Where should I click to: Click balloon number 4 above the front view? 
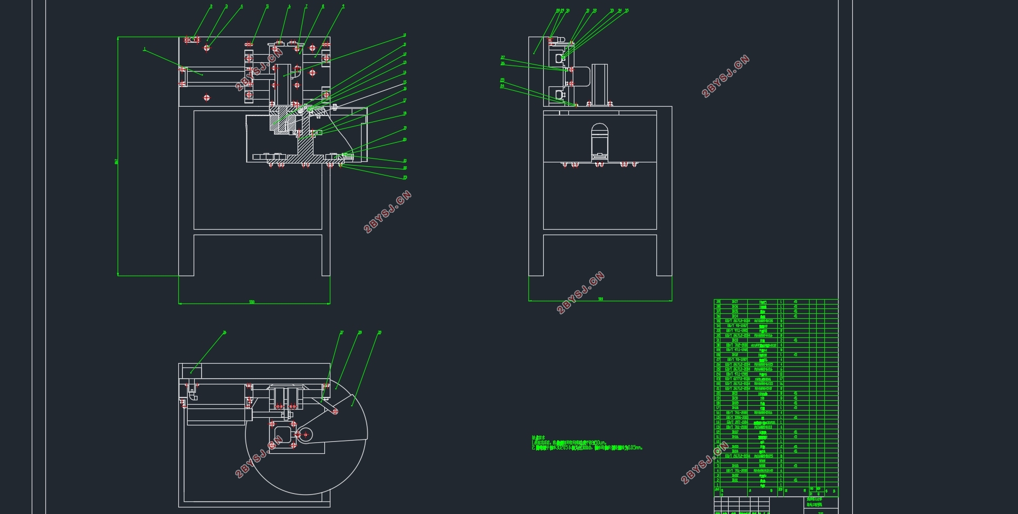pyautogui.click(x=242, y=7)
